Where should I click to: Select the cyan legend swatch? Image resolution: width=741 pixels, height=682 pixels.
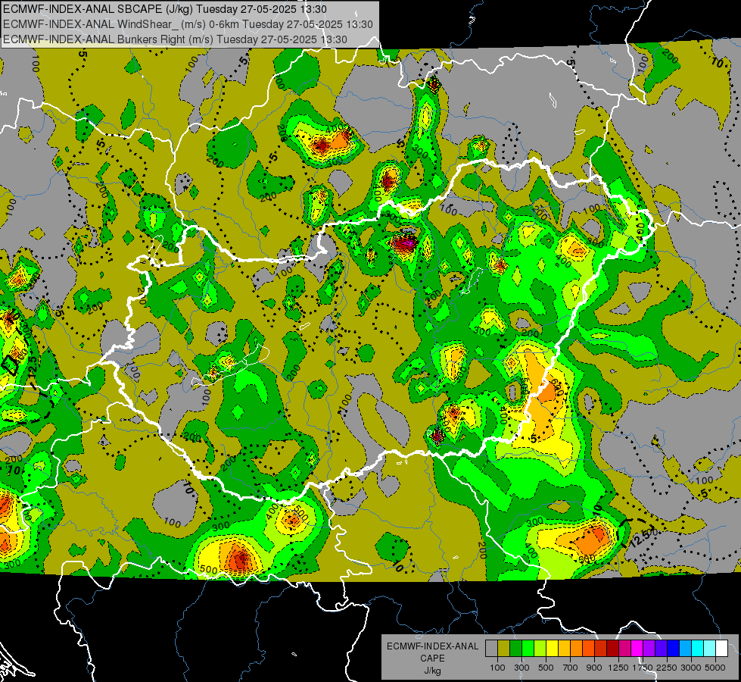pos(698,649)
